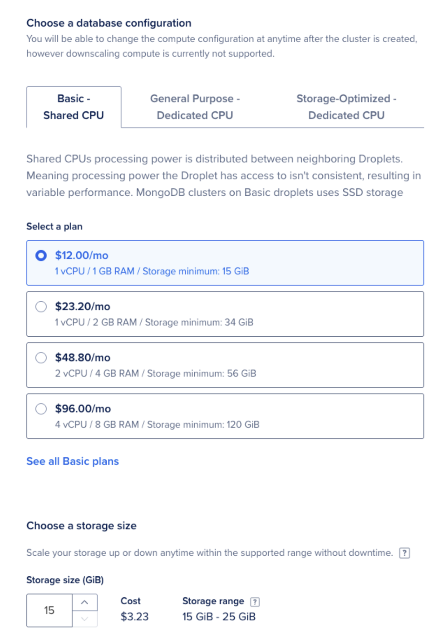This screenshot has width=441, height=641.
Task: Click the 1 vCPU / 1 GB RAM description
Action: point(152,271)
